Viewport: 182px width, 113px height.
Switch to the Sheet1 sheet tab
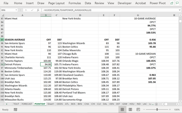(51, 104)
